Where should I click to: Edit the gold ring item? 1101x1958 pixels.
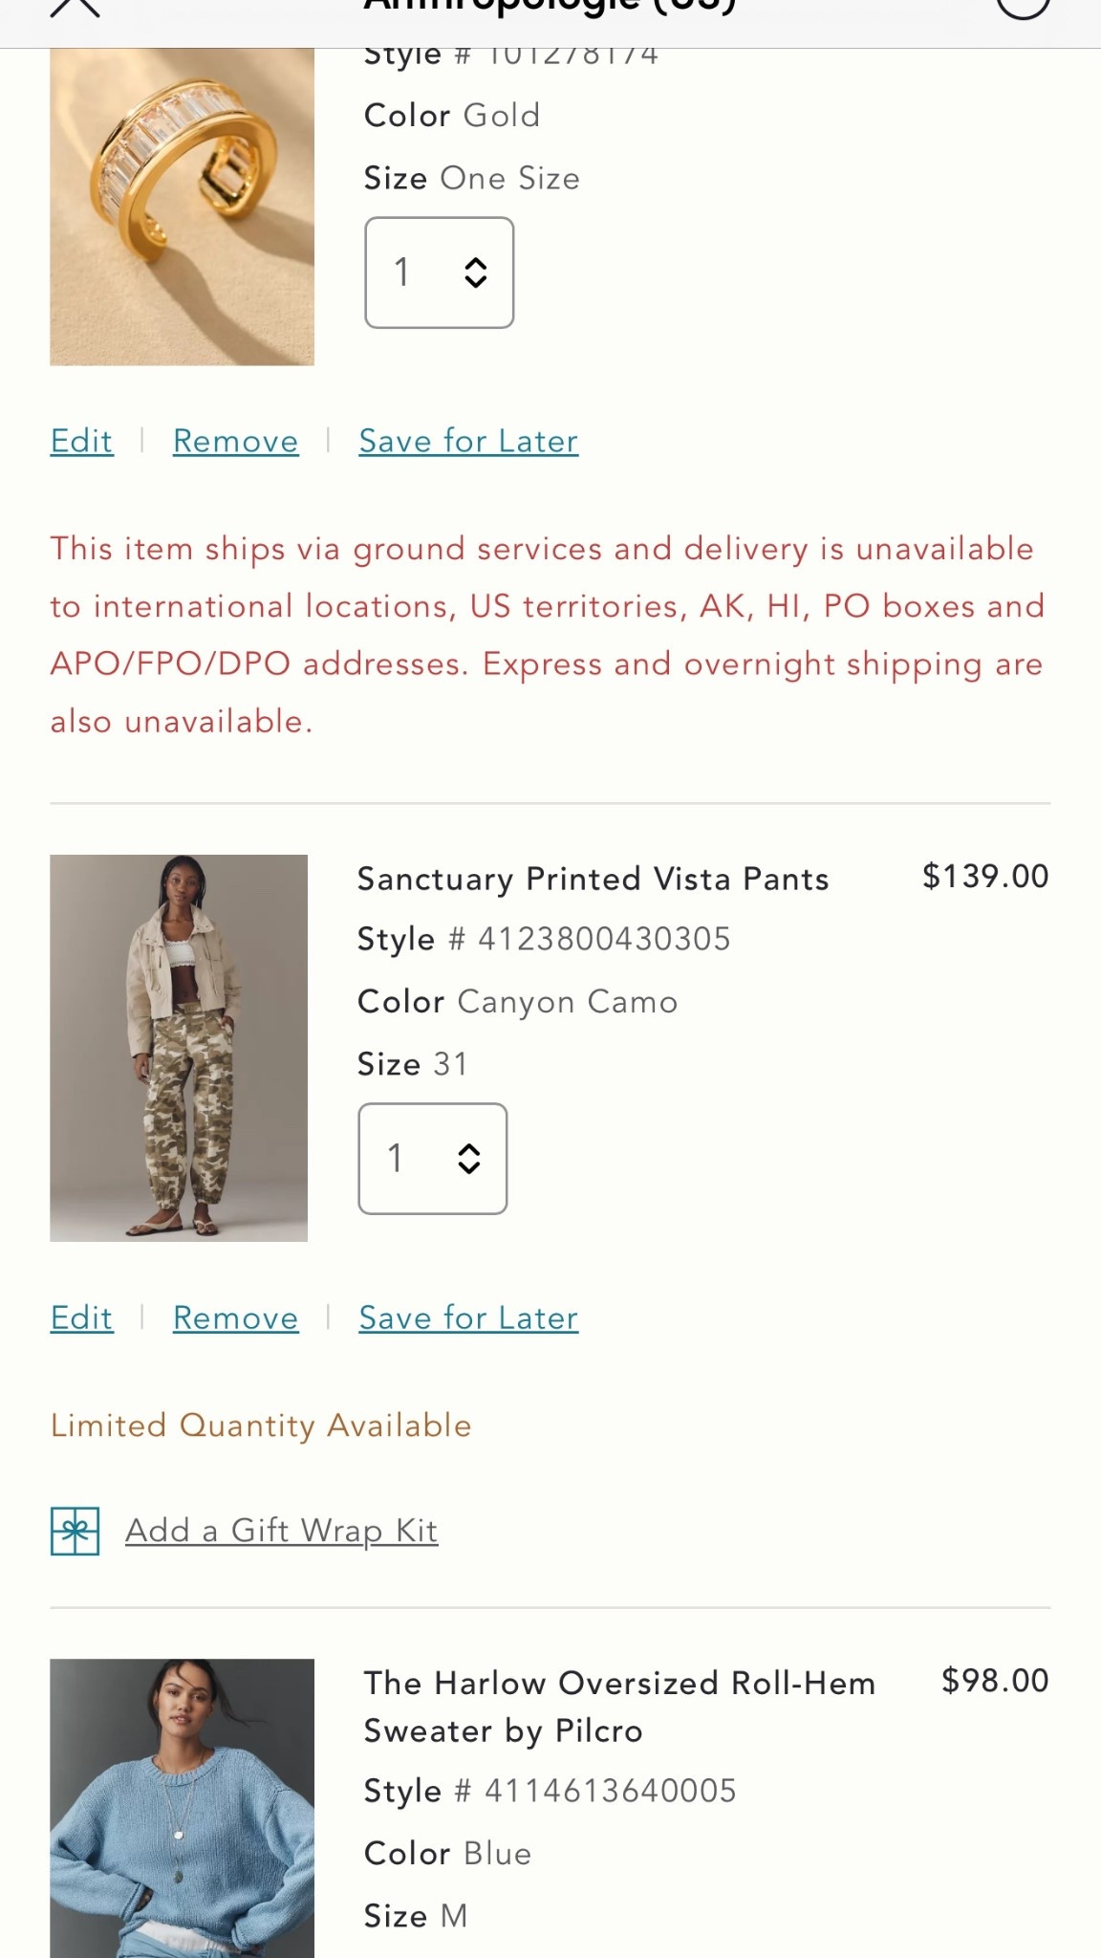point(81,441)
